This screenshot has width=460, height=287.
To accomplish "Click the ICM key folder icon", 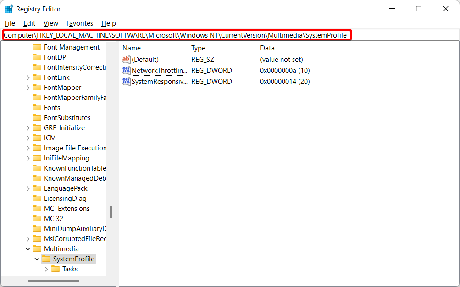I will click(x=37, y=138).
